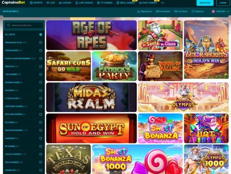Viewport: 231px width, 174px height.
Task: Click the Login button
Action: (x=223, y=3)
